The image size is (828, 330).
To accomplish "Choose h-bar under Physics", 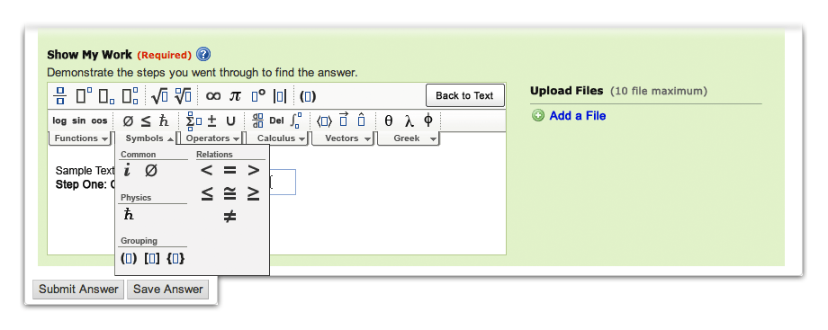I will 129,214.
